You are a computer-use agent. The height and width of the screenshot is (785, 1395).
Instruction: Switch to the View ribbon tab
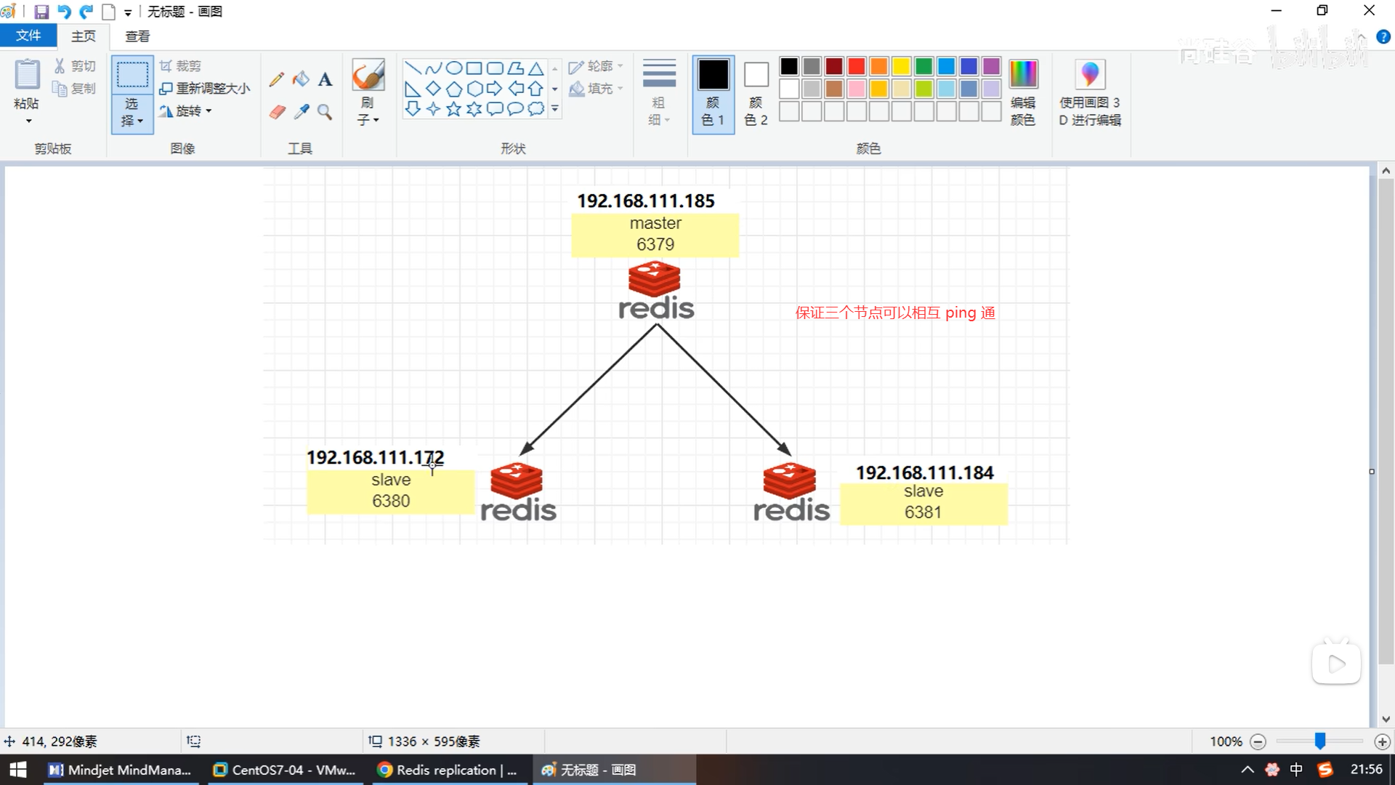click(137, 36)
